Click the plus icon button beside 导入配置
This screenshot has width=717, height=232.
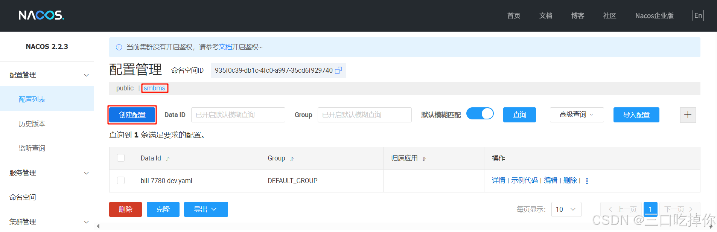[688, 115]
